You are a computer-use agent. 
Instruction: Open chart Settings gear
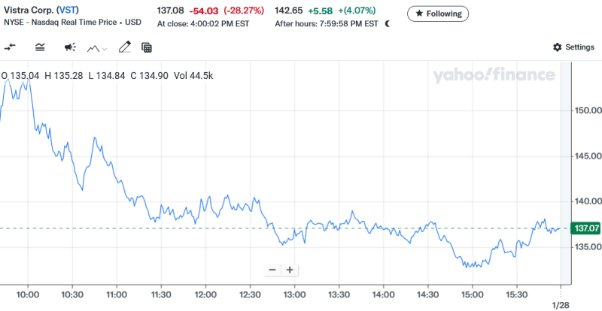click(573, 47)
